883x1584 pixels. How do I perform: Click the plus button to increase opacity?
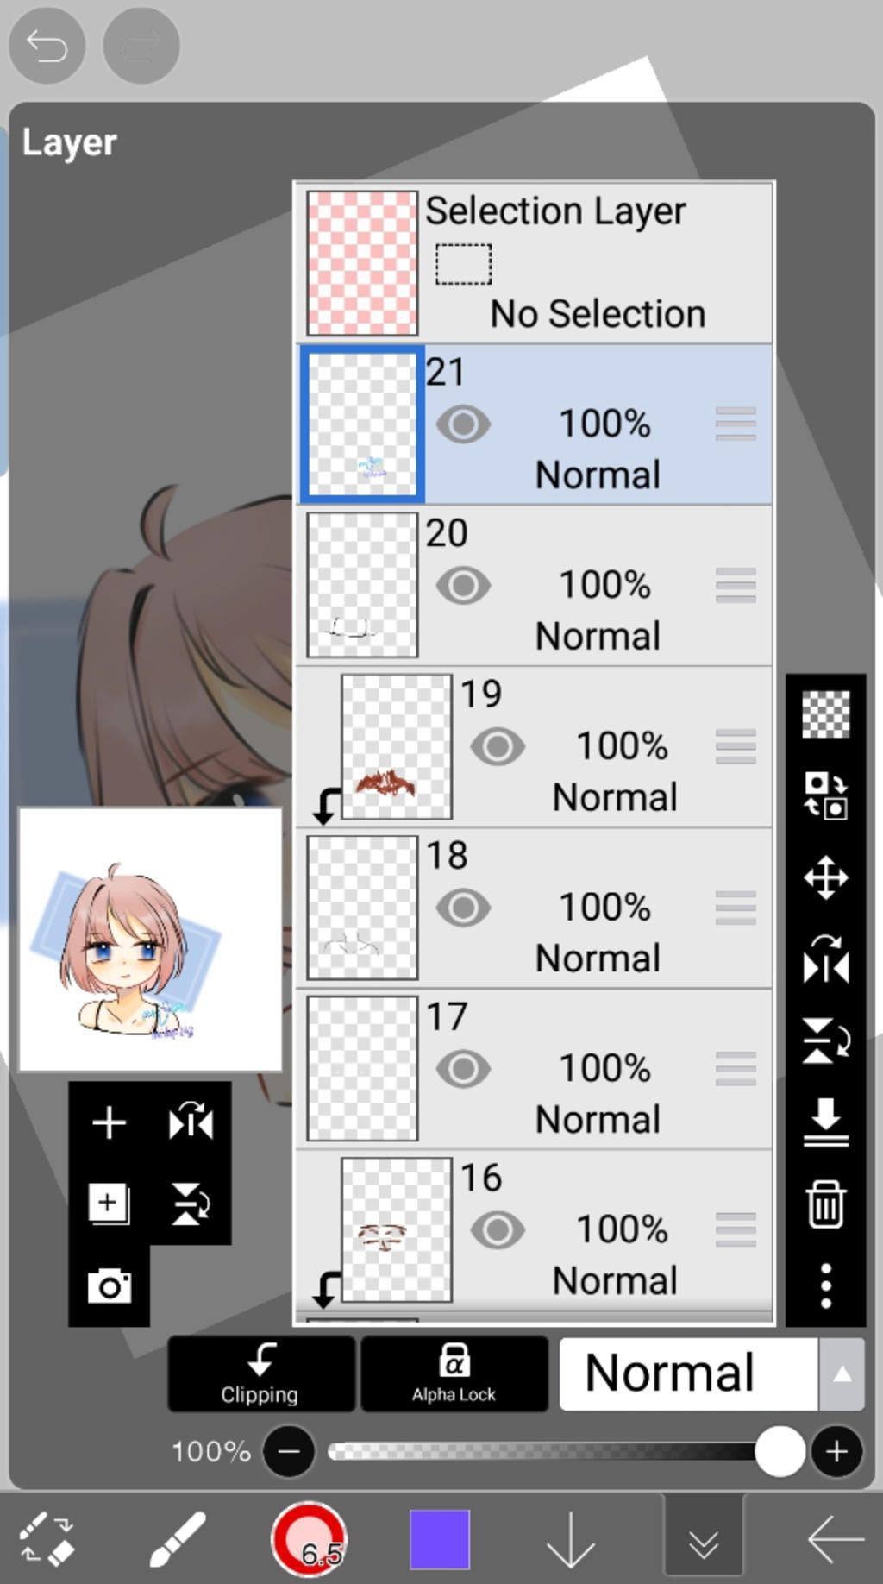pyautogui.click(x=836, y=1452)
